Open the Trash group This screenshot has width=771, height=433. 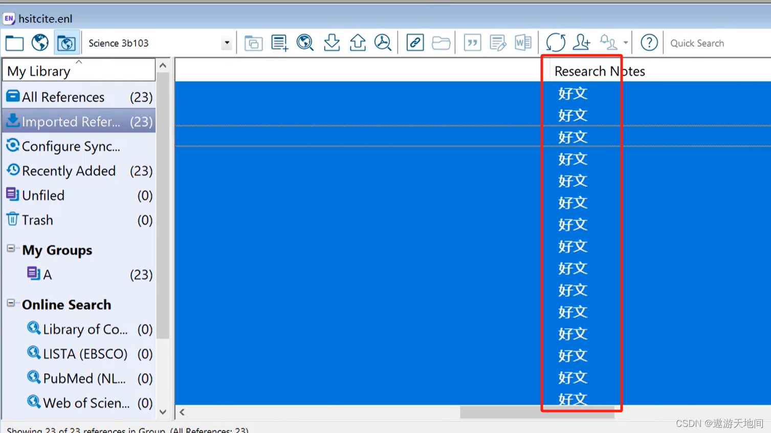pos(79,220)
